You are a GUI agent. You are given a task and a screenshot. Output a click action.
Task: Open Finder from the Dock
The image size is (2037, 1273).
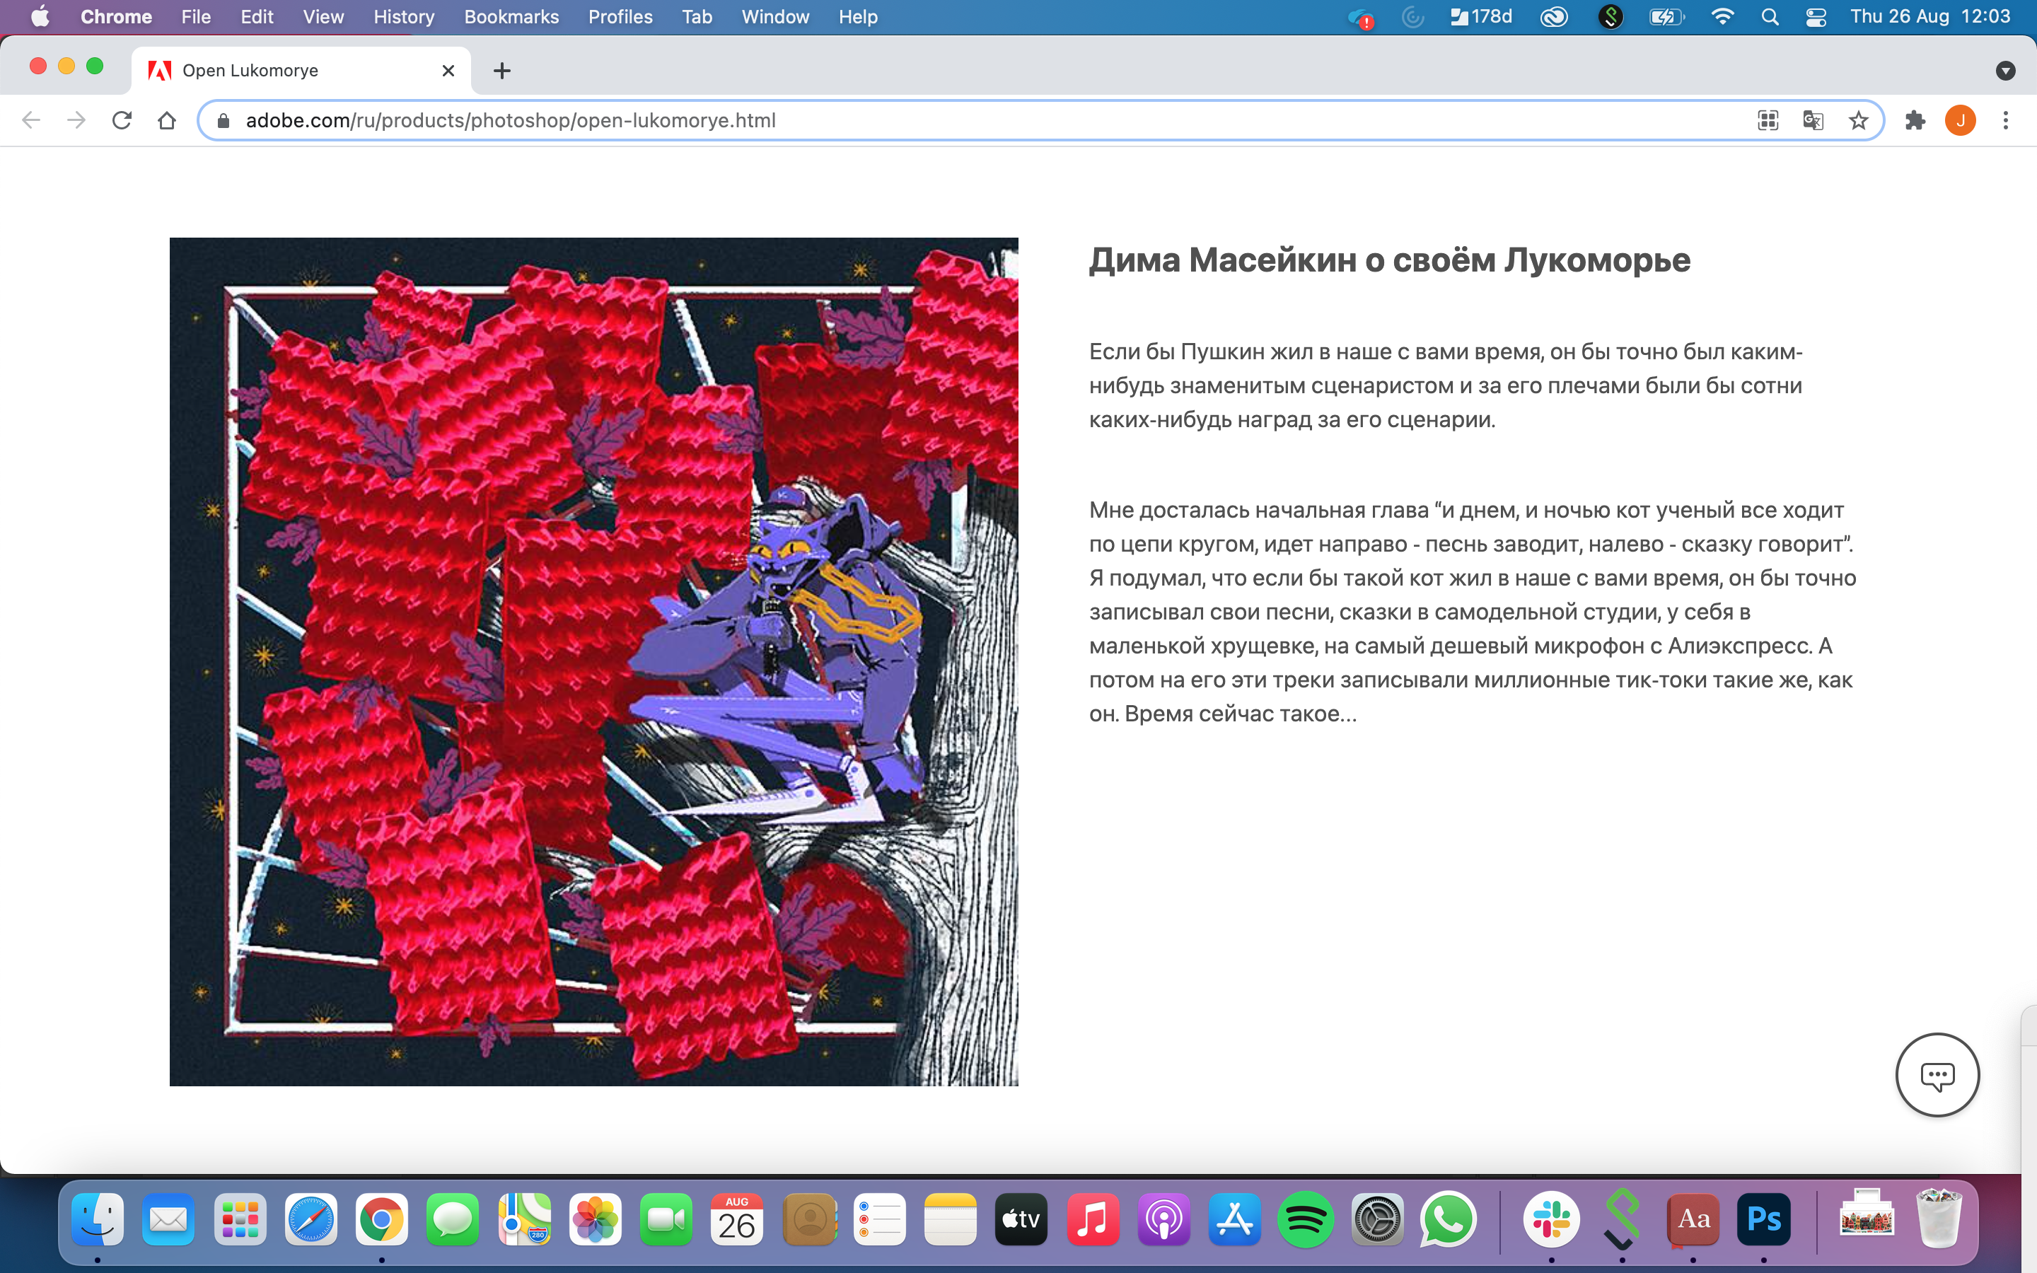(98, 1219)
